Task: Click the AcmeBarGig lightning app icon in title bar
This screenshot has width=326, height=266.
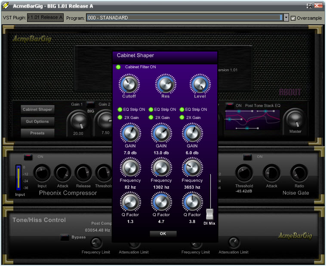Action: click(x=6, y=6)
